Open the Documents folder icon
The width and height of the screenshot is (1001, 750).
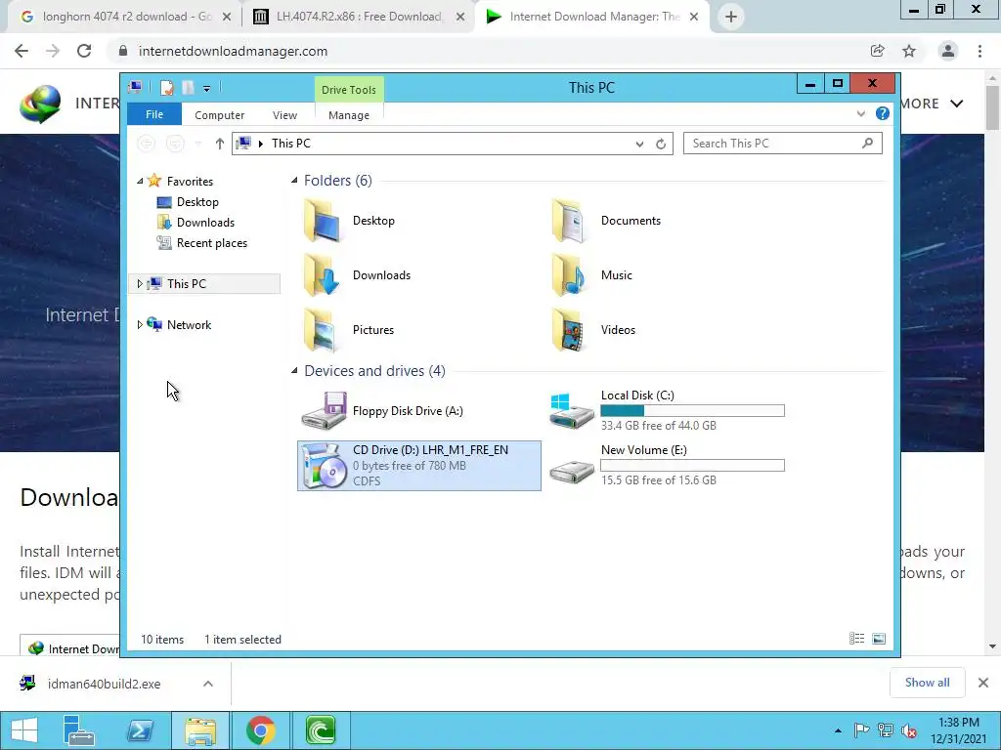pyautogui.click(x=570, y=221)
